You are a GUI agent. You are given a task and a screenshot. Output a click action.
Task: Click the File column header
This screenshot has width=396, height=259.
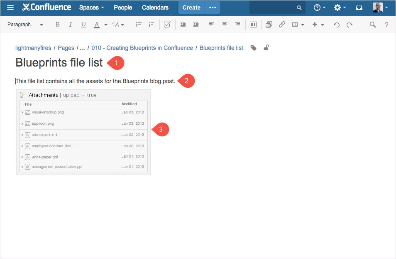point(28,104)
